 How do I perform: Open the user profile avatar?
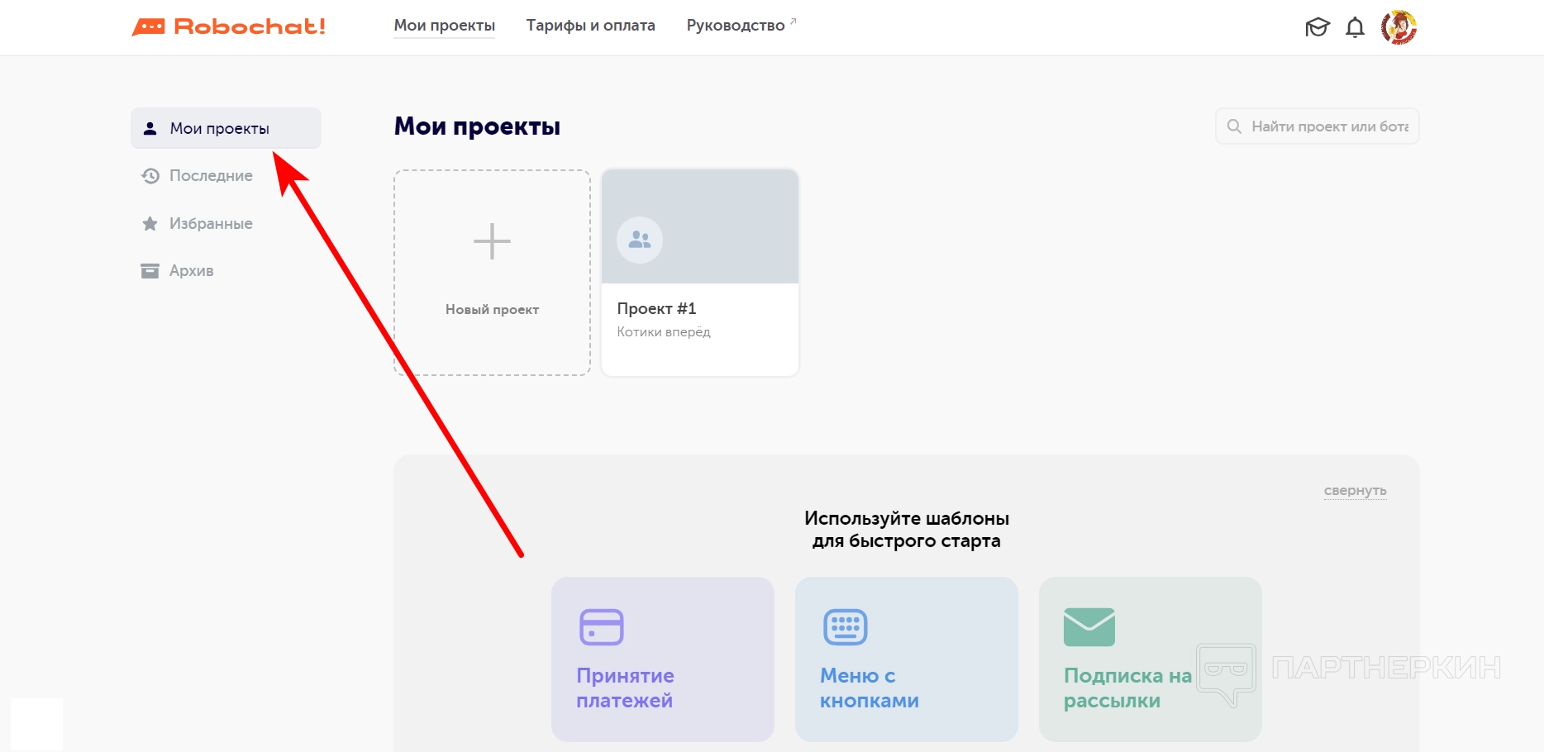pos(1399,27)
